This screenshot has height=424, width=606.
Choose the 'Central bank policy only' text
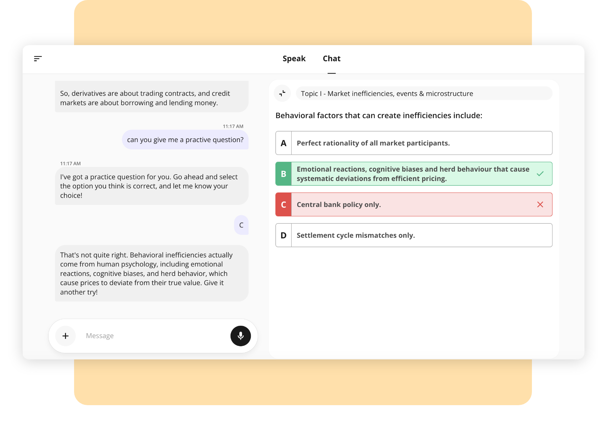[x=339, y=205]
